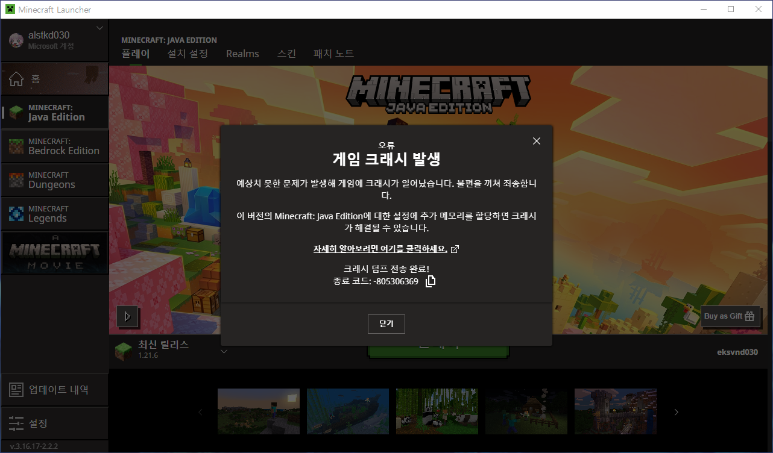Click the green play button behind dialog
The height and width of the screenshot is (453, 773).
[438, 352]
